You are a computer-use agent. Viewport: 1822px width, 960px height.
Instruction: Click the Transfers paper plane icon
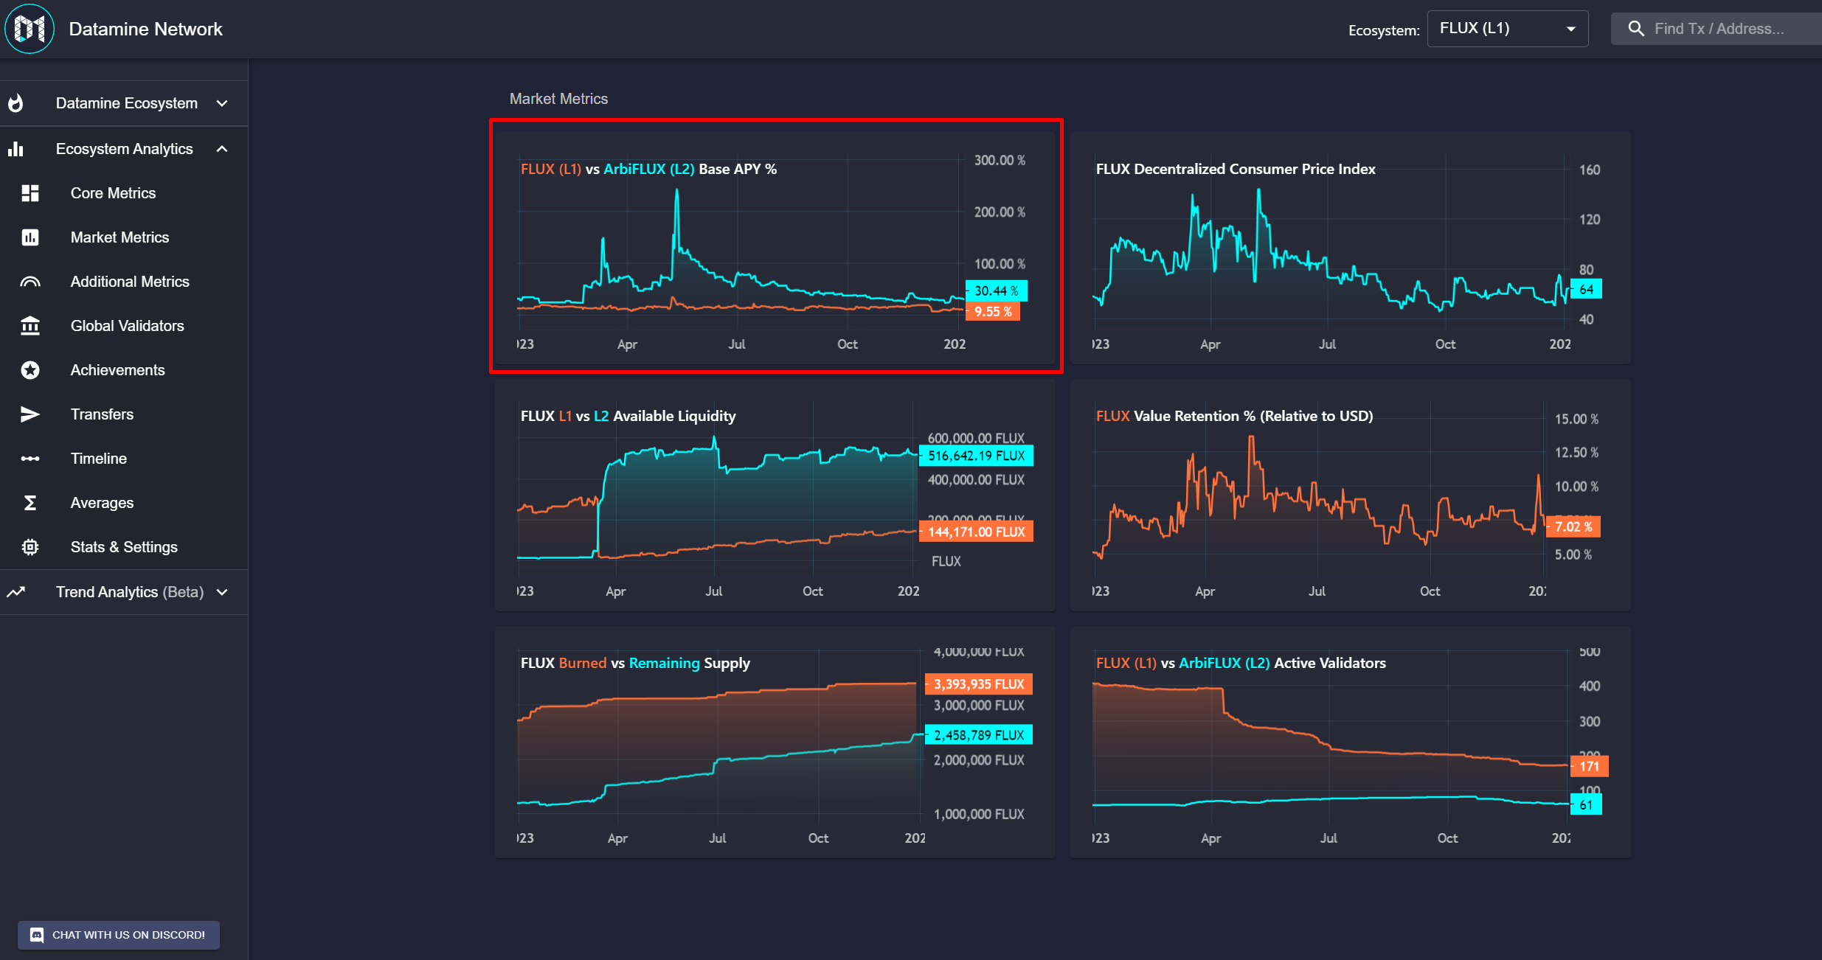[x=30, y=414]
